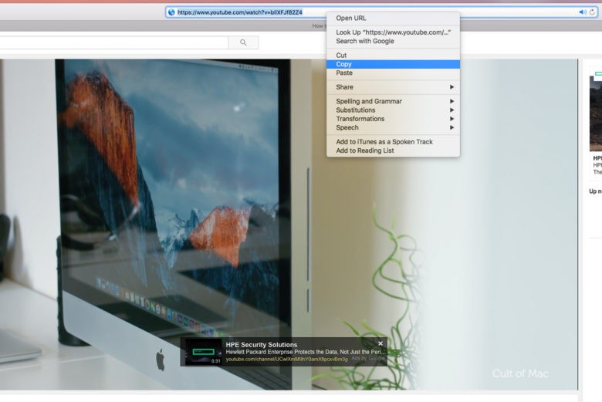The height and width of the screenshot is (402, 602).
Task: Close the HPE Security Solutions ad overlay
Action: [x=380, y=343]
